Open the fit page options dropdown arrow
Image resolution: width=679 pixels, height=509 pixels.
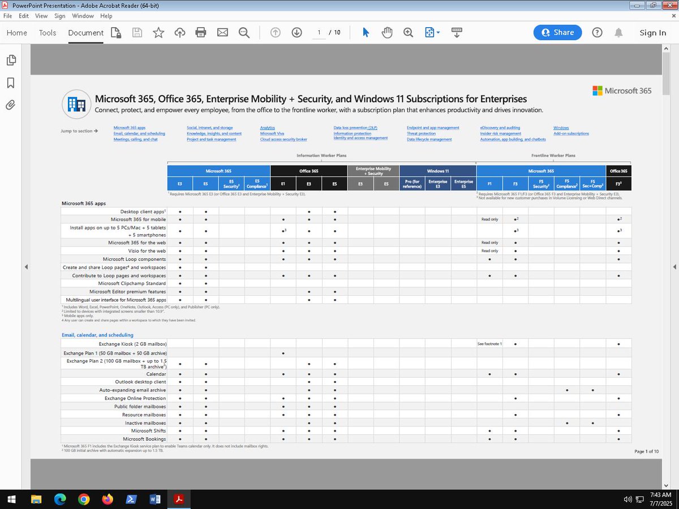(x=438, y=33)
